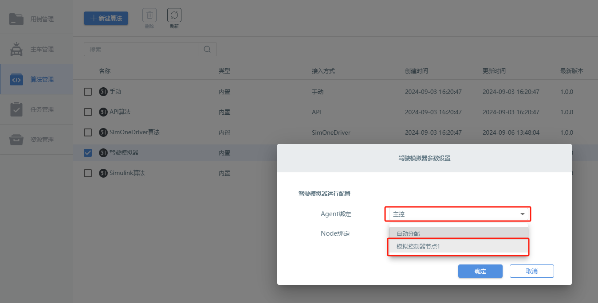Check the Simulink算法 row checkbox
598x303 pixels.
tap(88, 173)
